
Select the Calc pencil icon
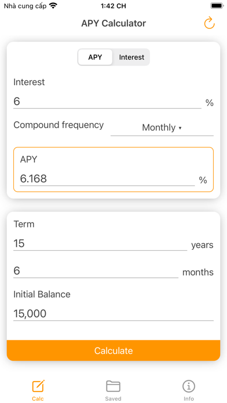[x=38, y=386]
